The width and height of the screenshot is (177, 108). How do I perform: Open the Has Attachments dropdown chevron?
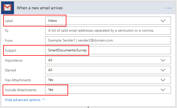(163, 80)
